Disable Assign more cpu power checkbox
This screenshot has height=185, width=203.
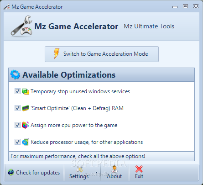coord(17,125)
